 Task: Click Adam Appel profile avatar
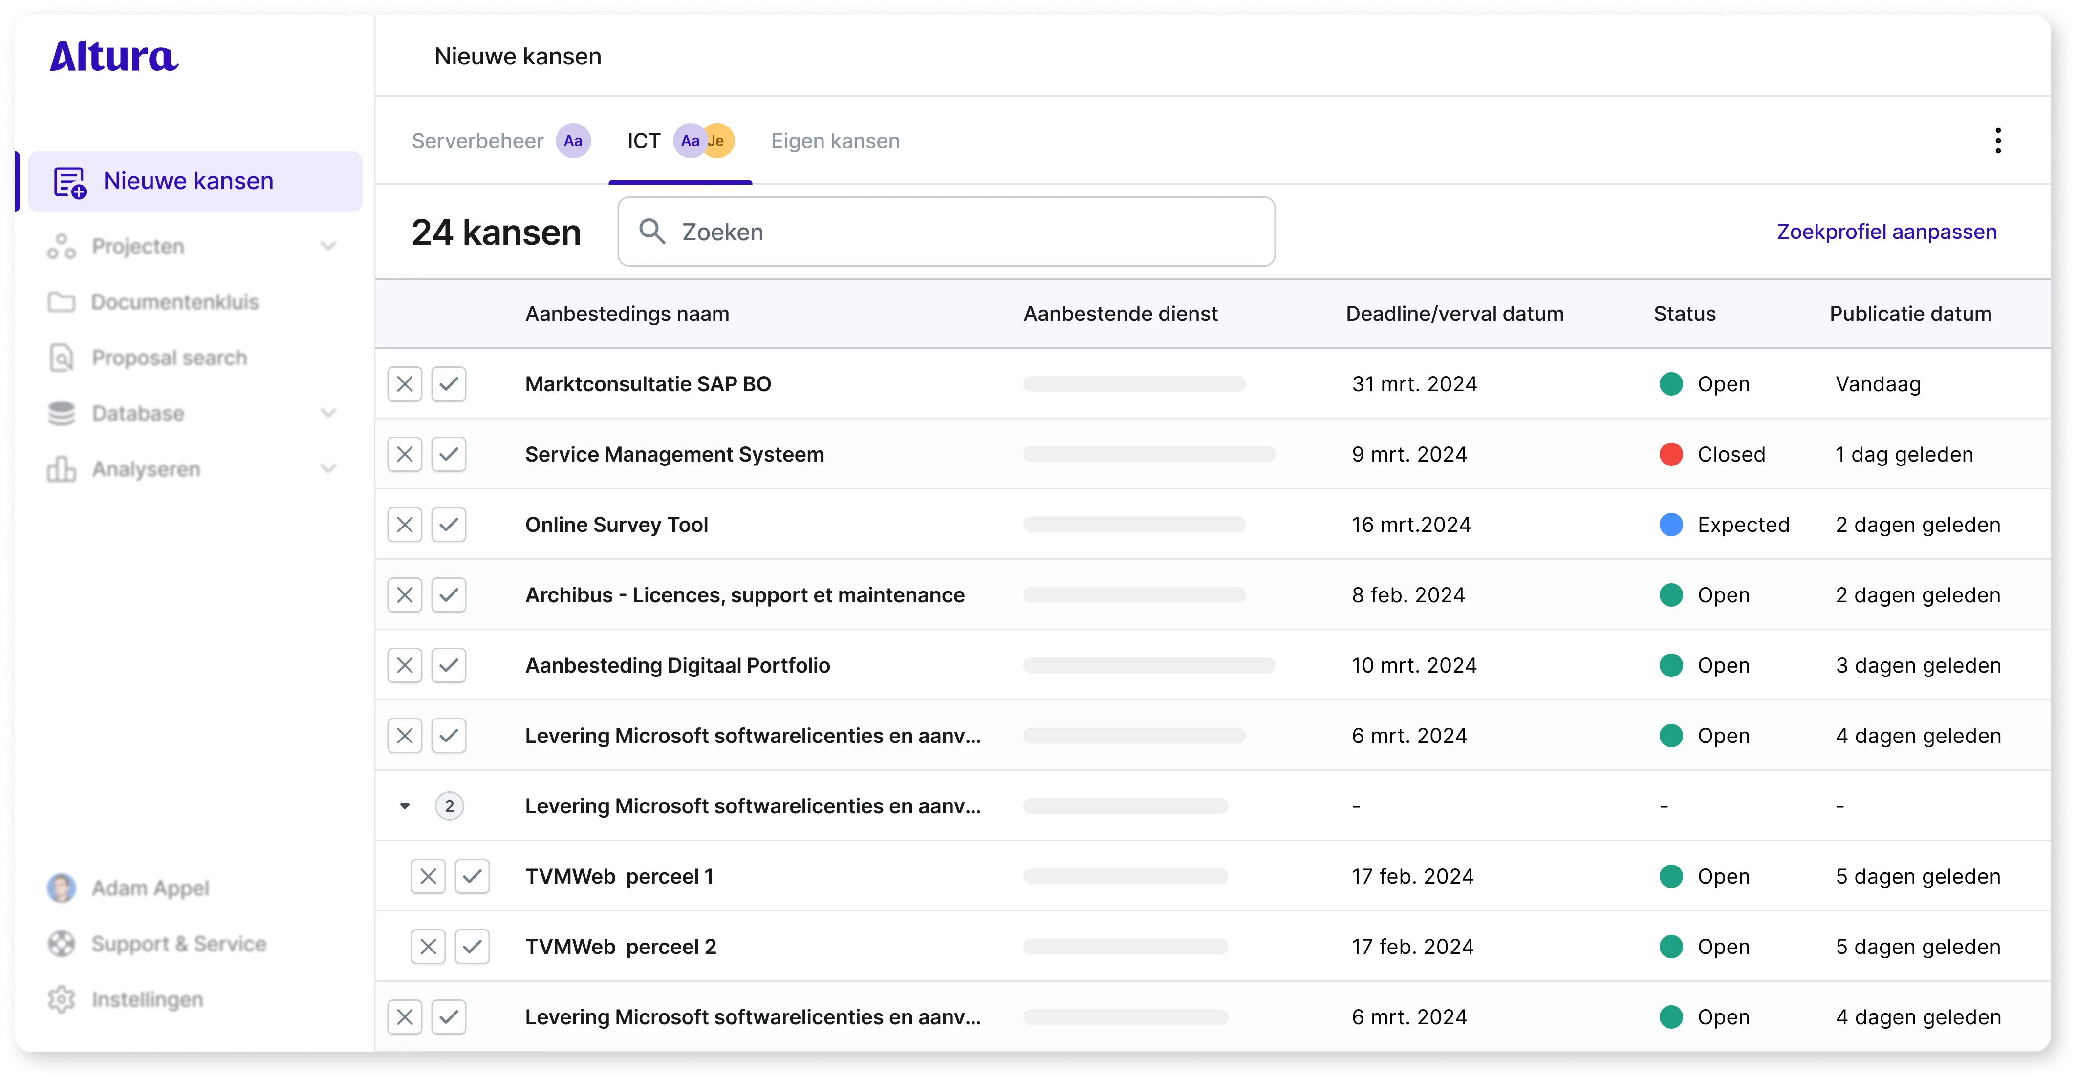pyautogui.click(x=61, y=888)
